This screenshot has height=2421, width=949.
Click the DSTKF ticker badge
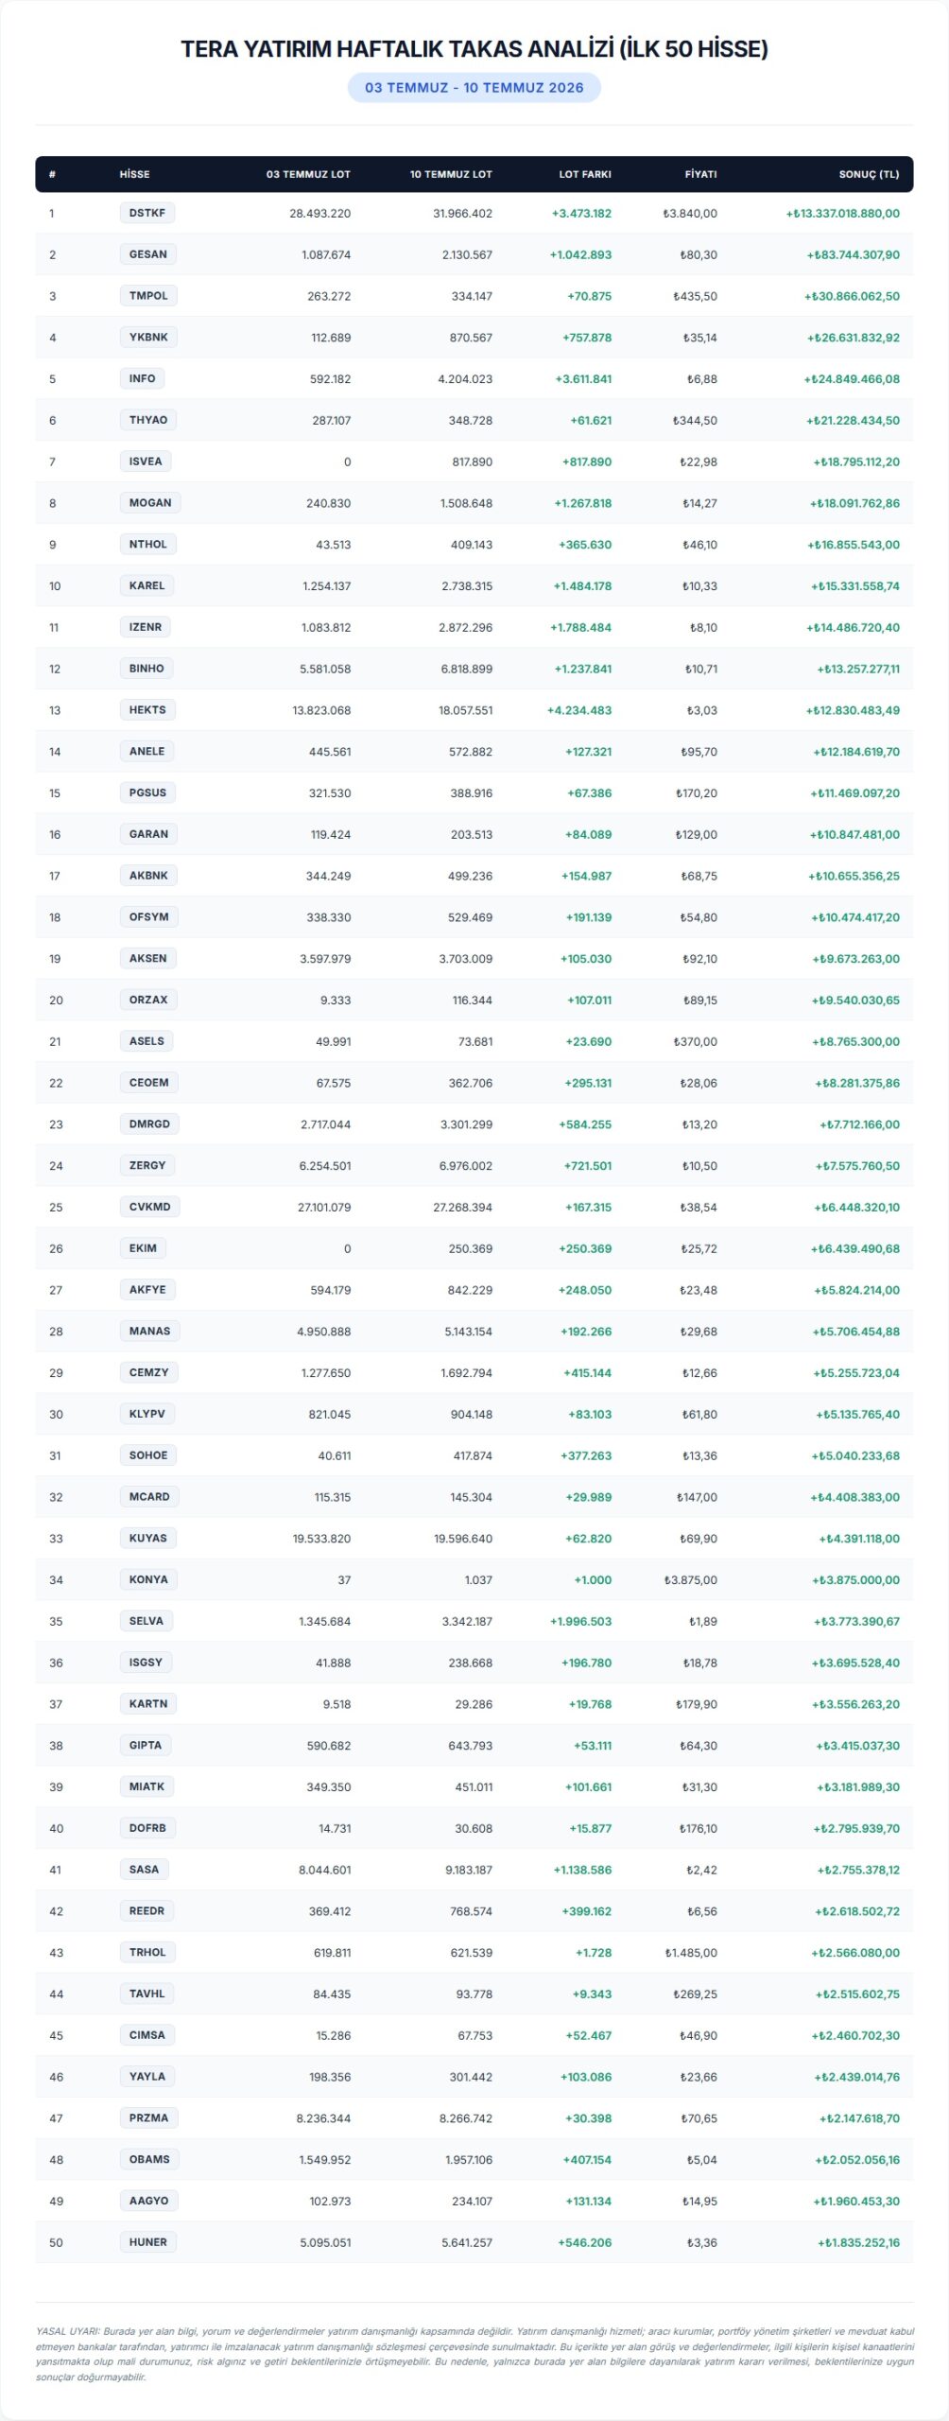147,213
